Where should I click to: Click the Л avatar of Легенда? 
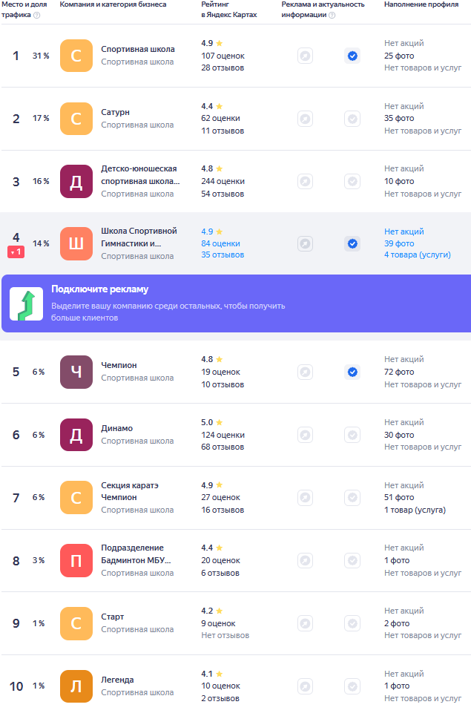click(76, 686)
